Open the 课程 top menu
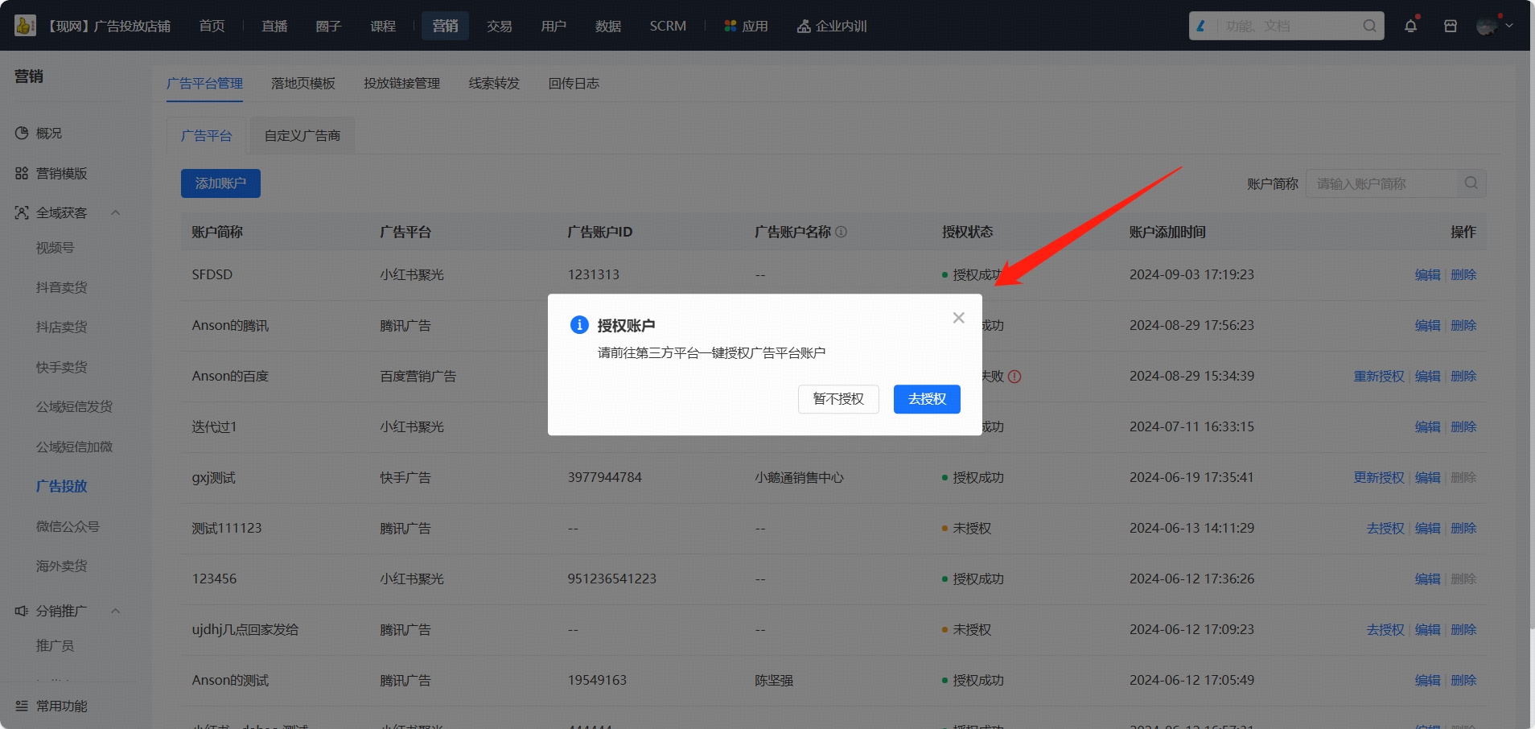Image resolution: width=1535 pixels, height=729 pixels. [383, 26]
